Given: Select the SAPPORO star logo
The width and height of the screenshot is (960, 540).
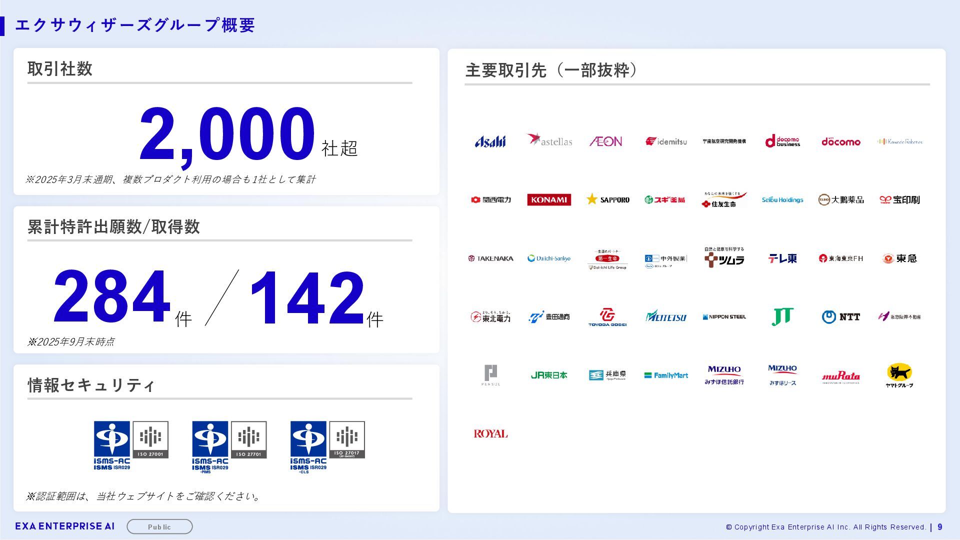Looking at the screenshot, I should [607, 200].
